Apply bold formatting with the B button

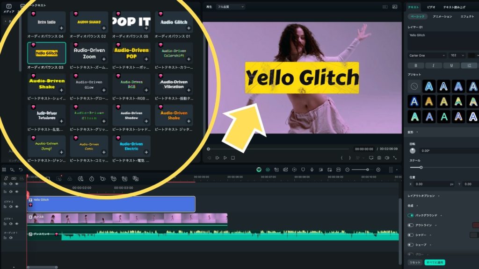(415, 65)
